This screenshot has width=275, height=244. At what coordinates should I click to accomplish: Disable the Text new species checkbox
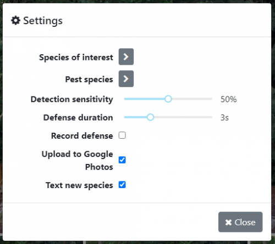coord(122,185)
